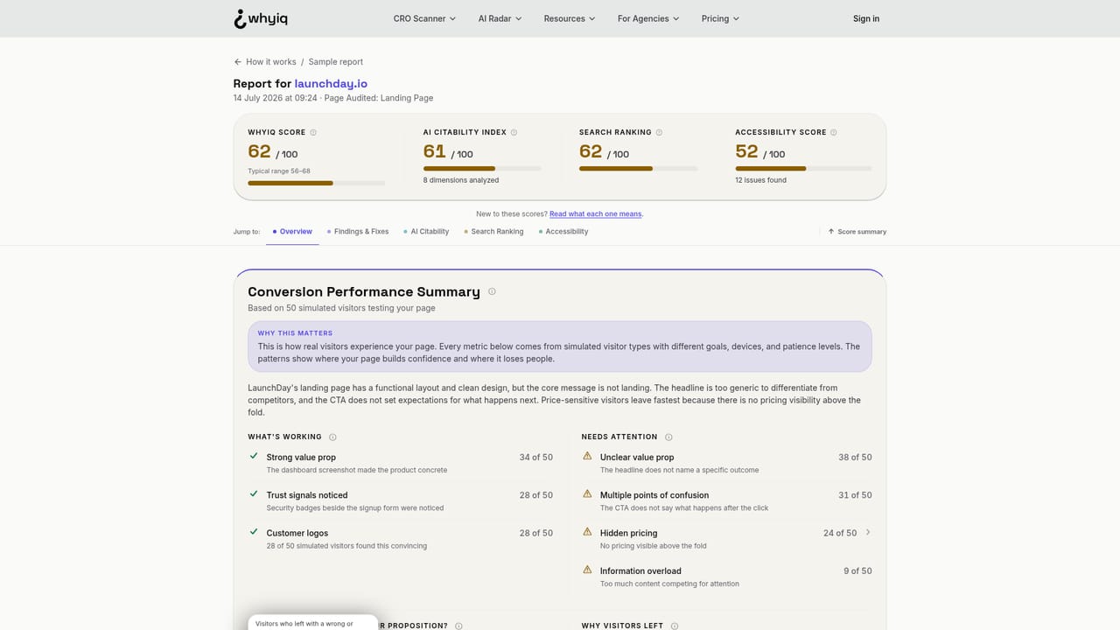The width and height of the screenshot is (1120, 630).
Task: Click the check icon beside Trust signals noticed
Action: (254, 493)
